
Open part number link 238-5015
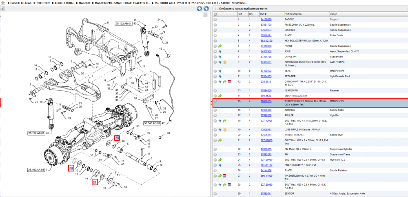tap(265, 81)
